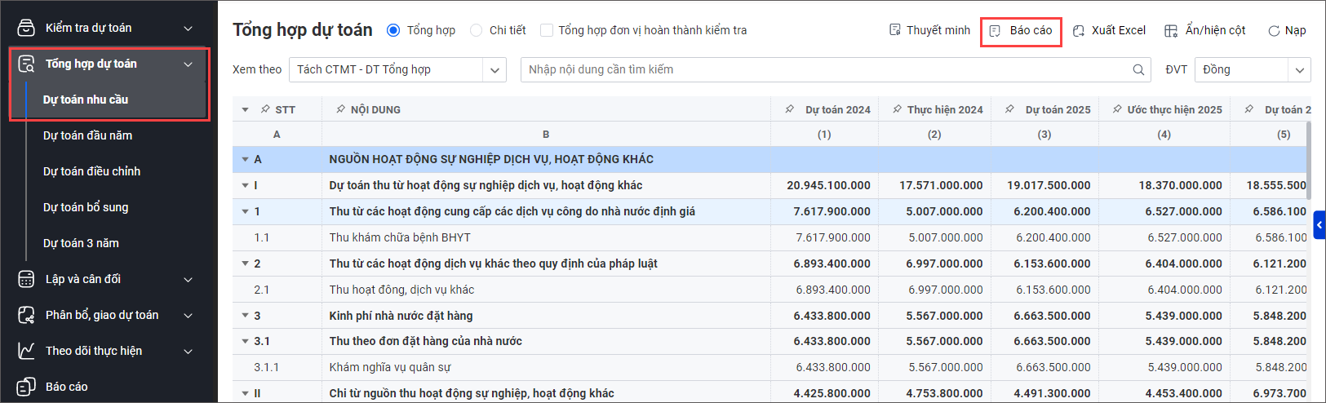Open the blue side panel arrow tab
Viewport: 1326px width, 403px height.
(x=1319, y=224)
